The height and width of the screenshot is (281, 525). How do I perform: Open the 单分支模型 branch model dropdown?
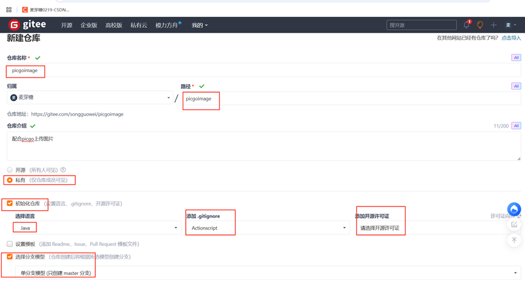coord(268,273)
